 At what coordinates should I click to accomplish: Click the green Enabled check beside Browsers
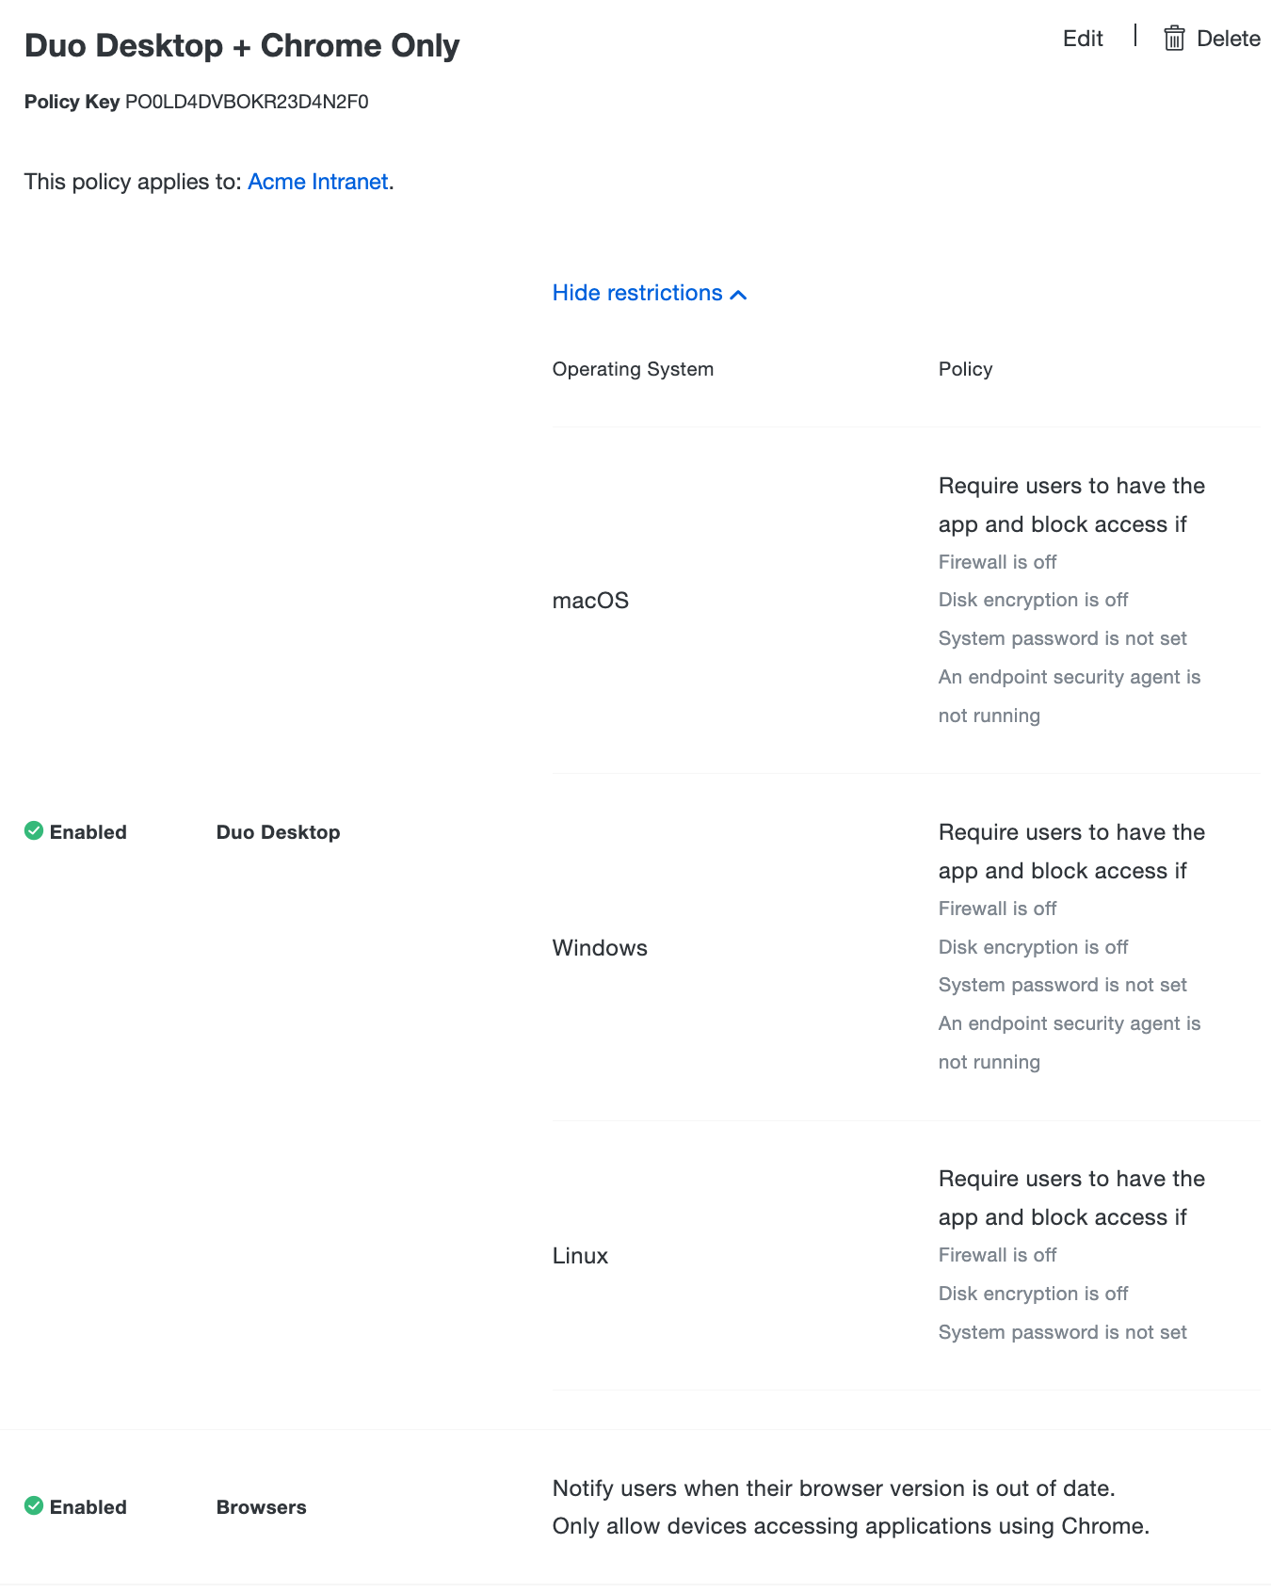(33, 1506)
